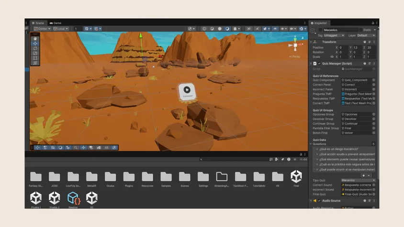Open Quiz Manager presets icon
This screenshot has width=404, height=227.
click(369, 64)
